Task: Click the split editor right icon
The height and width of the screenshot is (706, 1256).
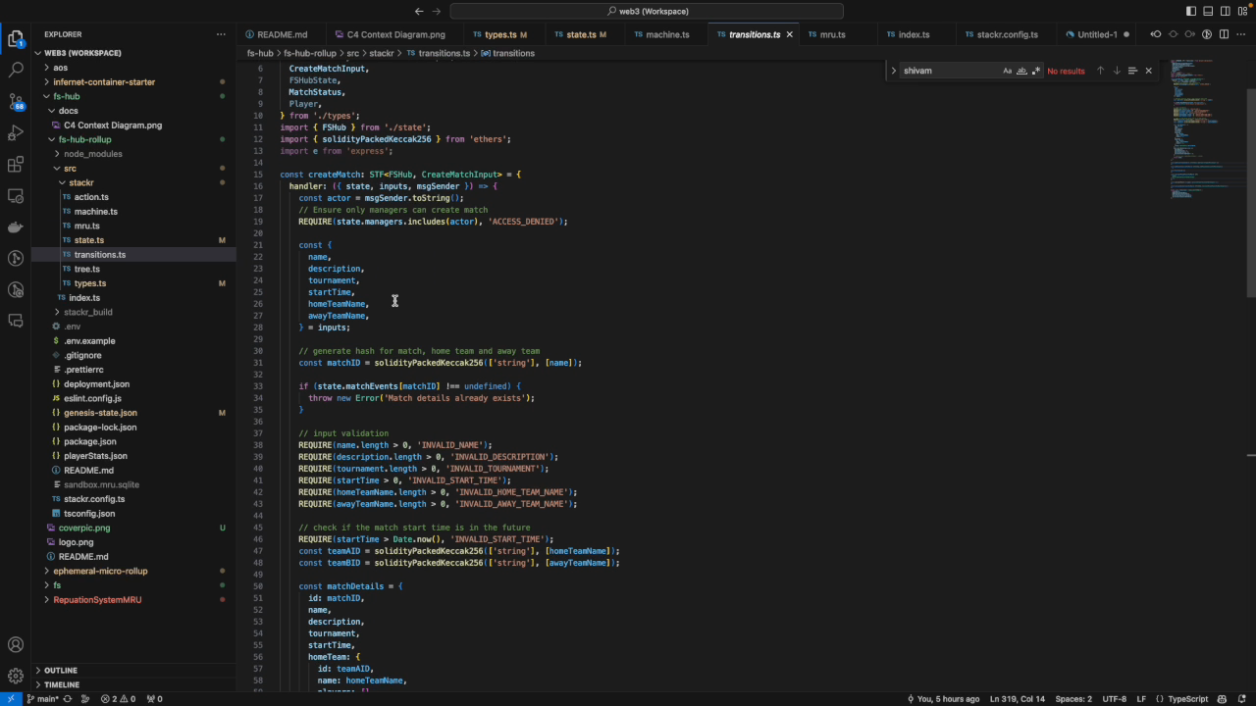Action: (1224, 34)
